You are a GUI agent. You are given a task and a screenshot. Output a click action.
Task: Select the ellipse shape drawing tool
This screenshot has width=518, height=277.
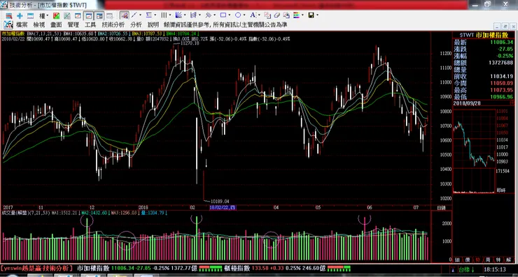[238, 15]
